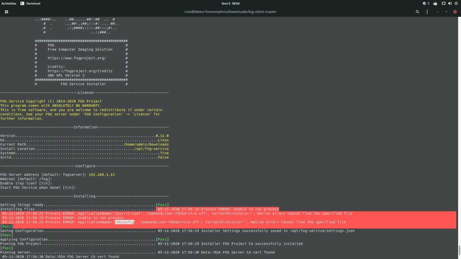
Task: Open the clock and calendar panel
Action: 230,3
